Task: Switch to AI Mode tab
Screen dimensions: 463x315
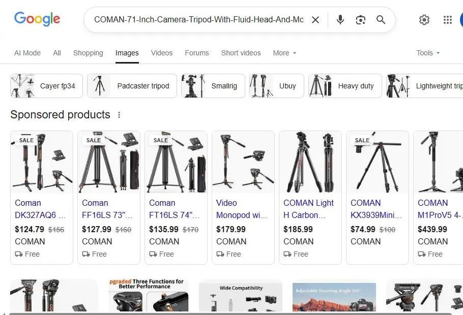Action: point(27,53)
